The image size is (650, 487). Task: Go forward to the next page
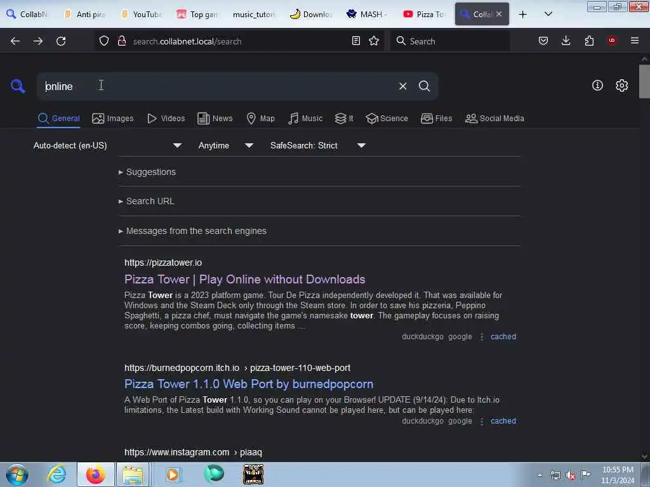tap(38, 41)
